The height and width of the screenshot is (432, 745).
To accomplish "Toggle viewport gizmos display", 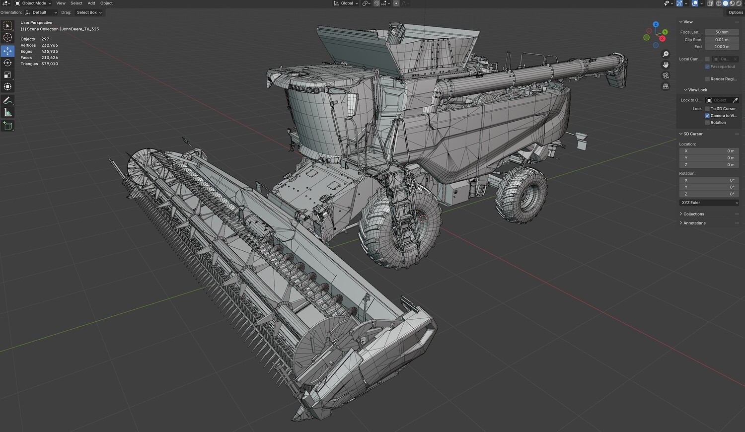I will pos(680,3).
